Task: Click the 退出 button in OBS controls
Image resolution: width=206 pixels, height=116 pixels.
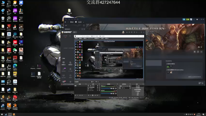Action: click(x=138, y=95)
